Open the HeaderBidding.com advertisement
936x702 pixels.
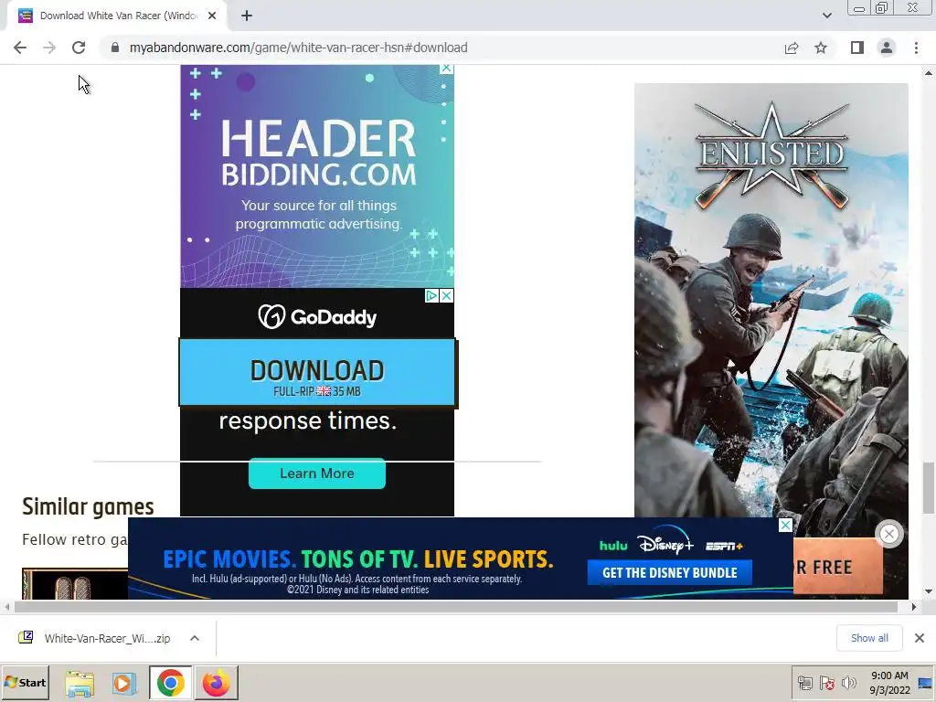tap(317, 176)
